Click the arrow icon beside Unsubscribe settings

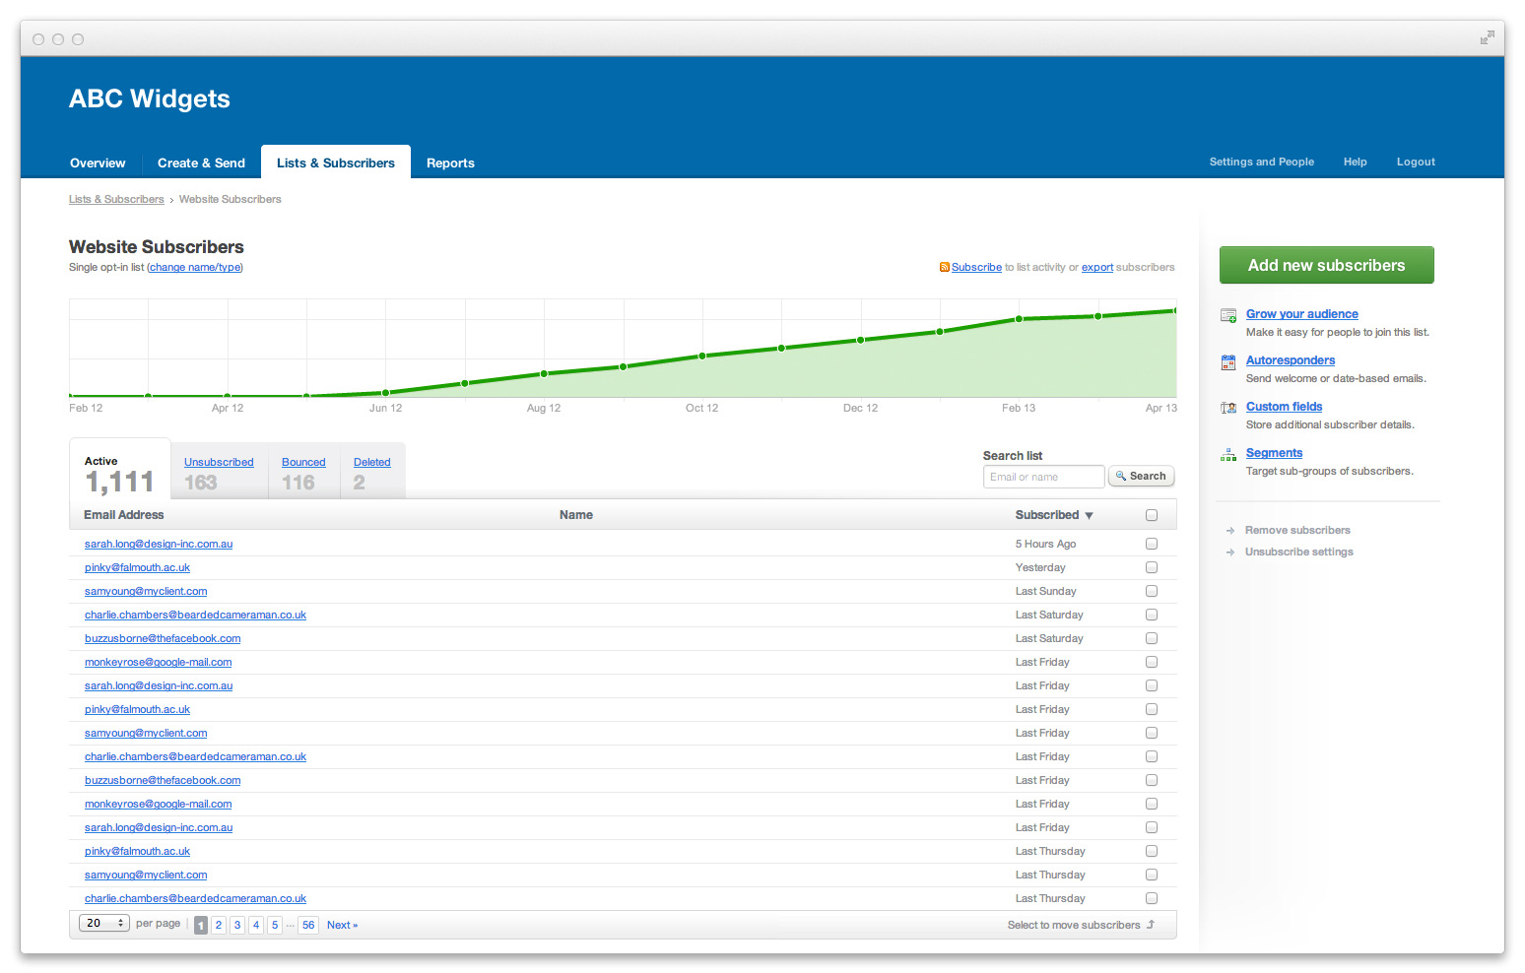1230,552
